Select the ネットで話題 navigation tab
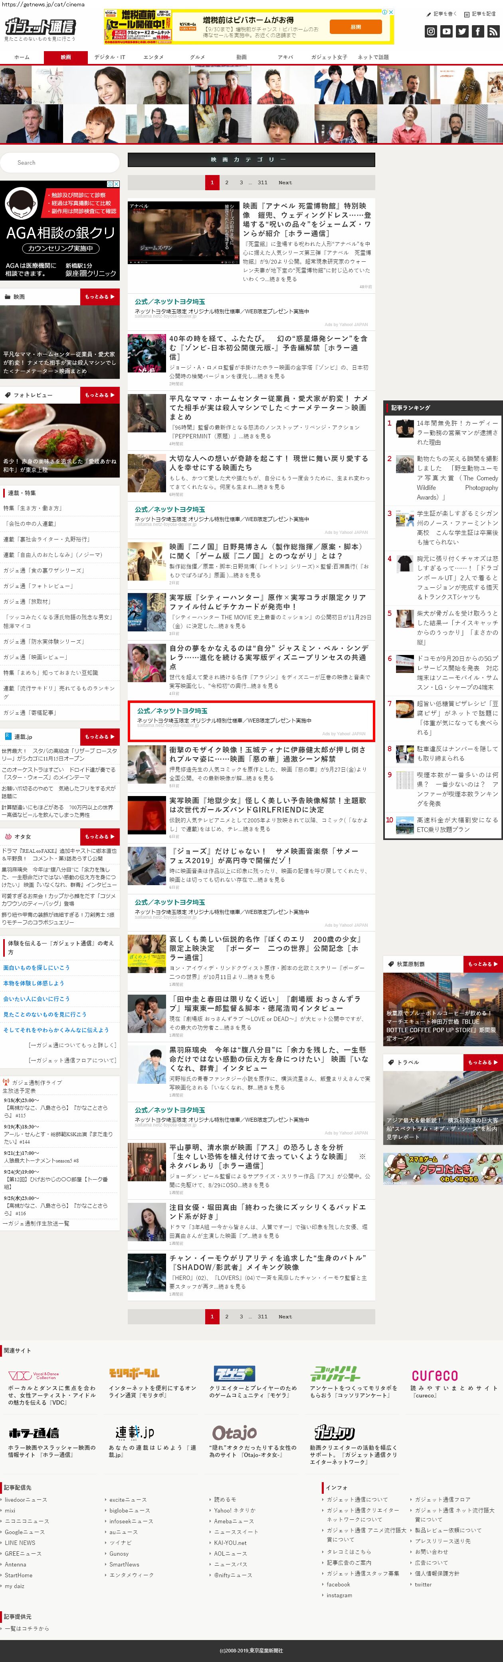 coord(373,58)
